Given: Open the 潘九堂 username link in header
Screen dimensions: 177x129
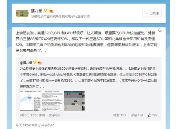Looking at the screenshot, I should [x=36, y=11].
